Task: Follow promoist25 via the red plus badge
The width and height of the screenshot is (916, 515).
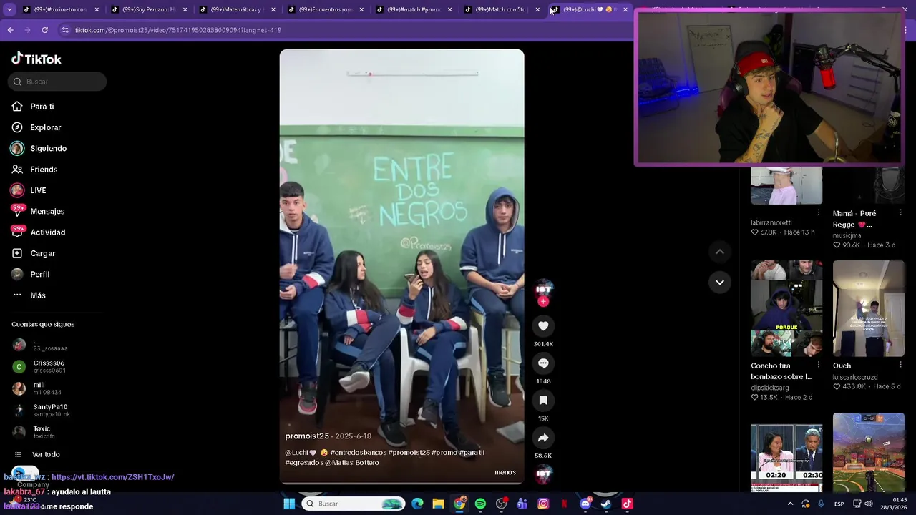Action: point(543,302)
